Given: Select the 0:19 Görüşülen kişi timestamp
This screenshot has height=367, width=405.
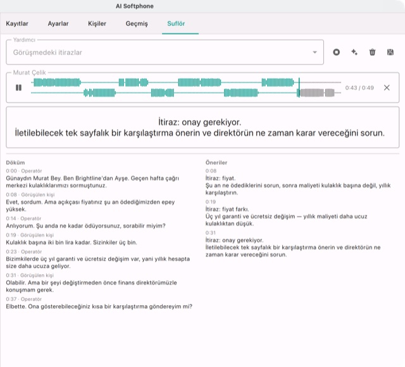Looking at the screenshot, I should coord(30,235).
